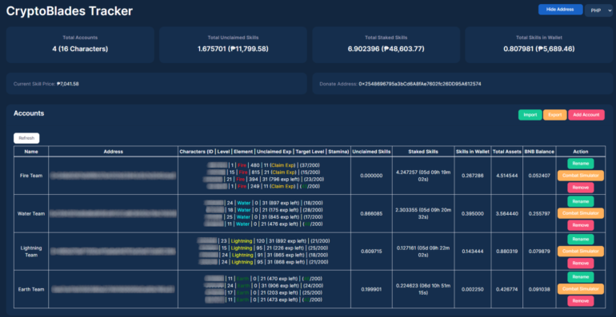Click Earth Team unclaimed skills 0.199901
The image size is (616, 317).
(x=371, y=289)
